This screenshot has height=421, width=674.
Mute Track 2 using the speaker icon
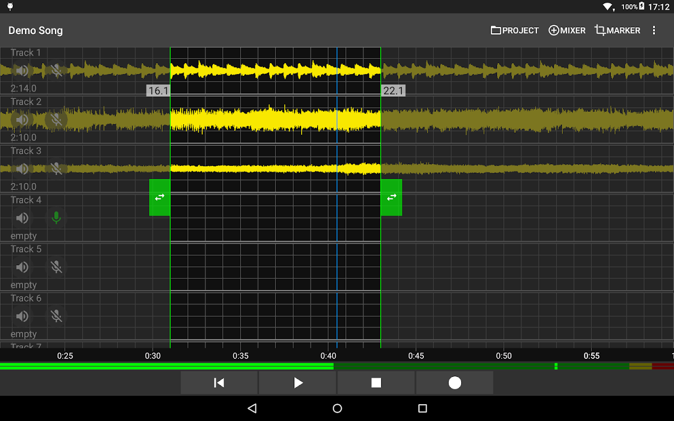(22, 119)
